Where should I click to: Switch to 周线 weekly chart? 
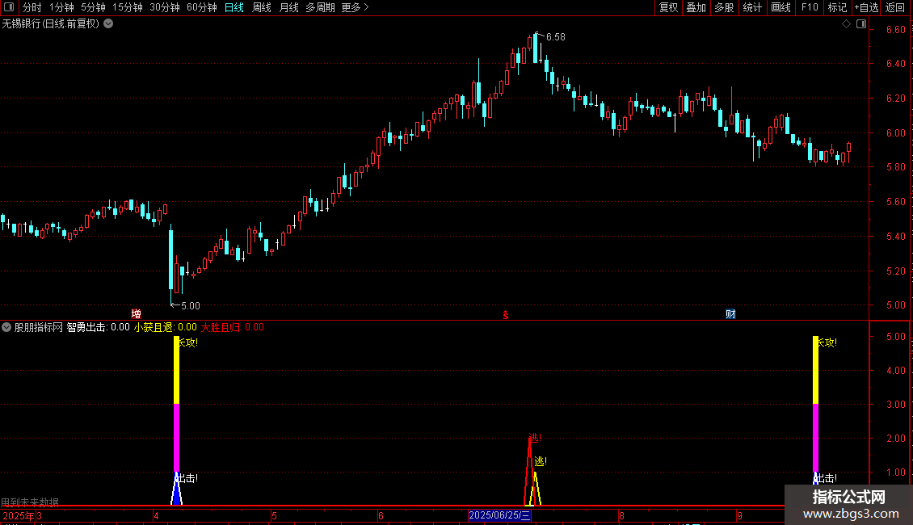pos(262,7)
